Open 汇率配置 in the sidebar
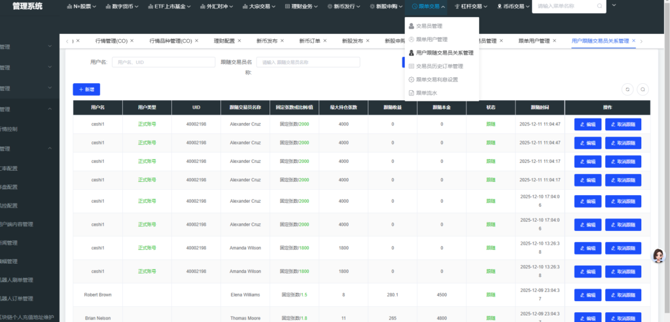Screen dimensions: 670x322 tap(9, 168)
